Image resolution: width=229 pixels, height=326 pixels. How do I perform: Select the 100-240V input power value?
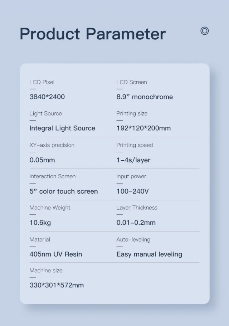tap(132, 191)
